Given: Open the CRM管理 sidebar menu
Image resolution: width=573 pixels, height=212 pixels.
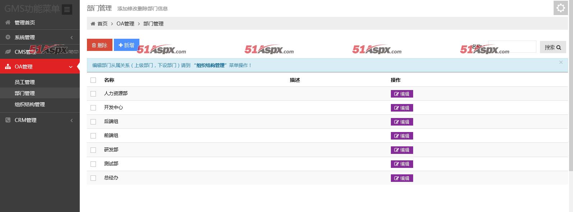Looking at the screenshot, I should point(40,120).
